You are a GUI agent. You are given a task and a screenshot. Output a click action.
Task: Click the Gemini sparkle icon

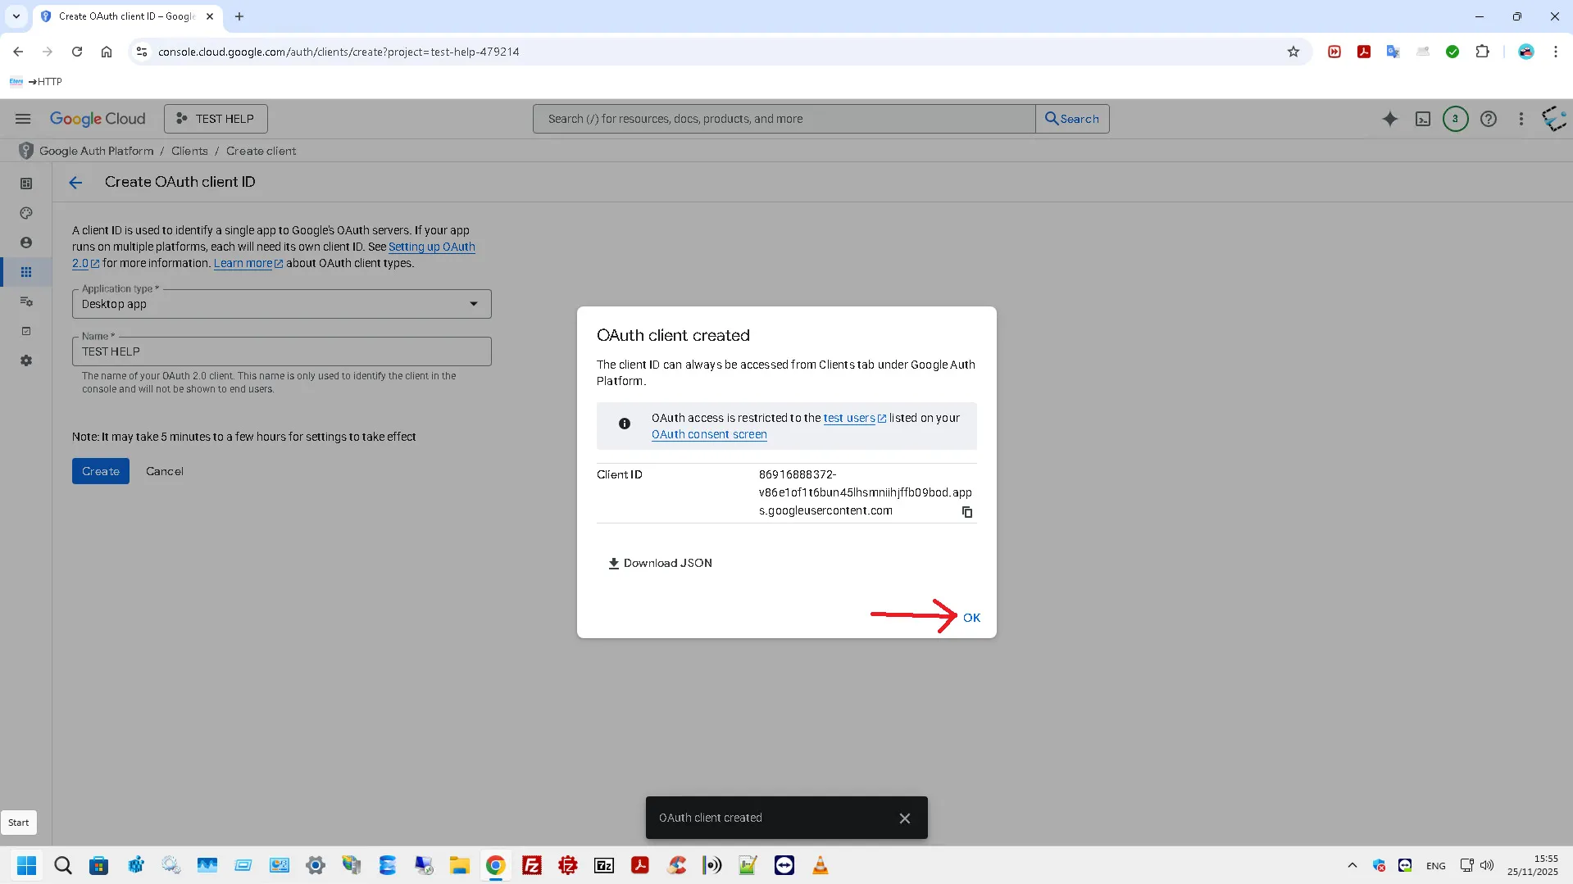point(1389,119)
